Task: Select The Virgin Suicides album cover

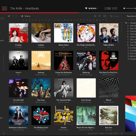Action: pos(86,33)
